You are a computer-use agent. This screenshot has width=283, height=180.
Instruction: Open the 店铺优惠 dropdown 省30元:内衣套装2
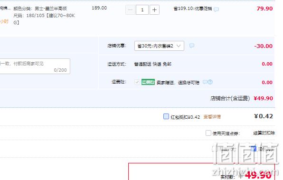[159, 46]
